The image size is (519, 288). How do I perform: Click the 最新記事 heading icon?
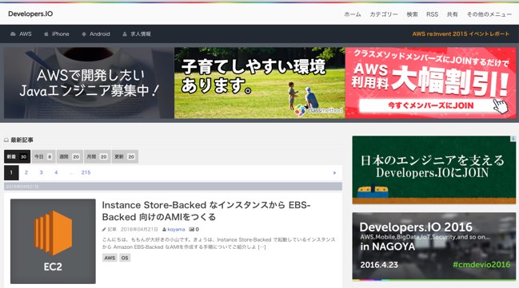(6, 140)
